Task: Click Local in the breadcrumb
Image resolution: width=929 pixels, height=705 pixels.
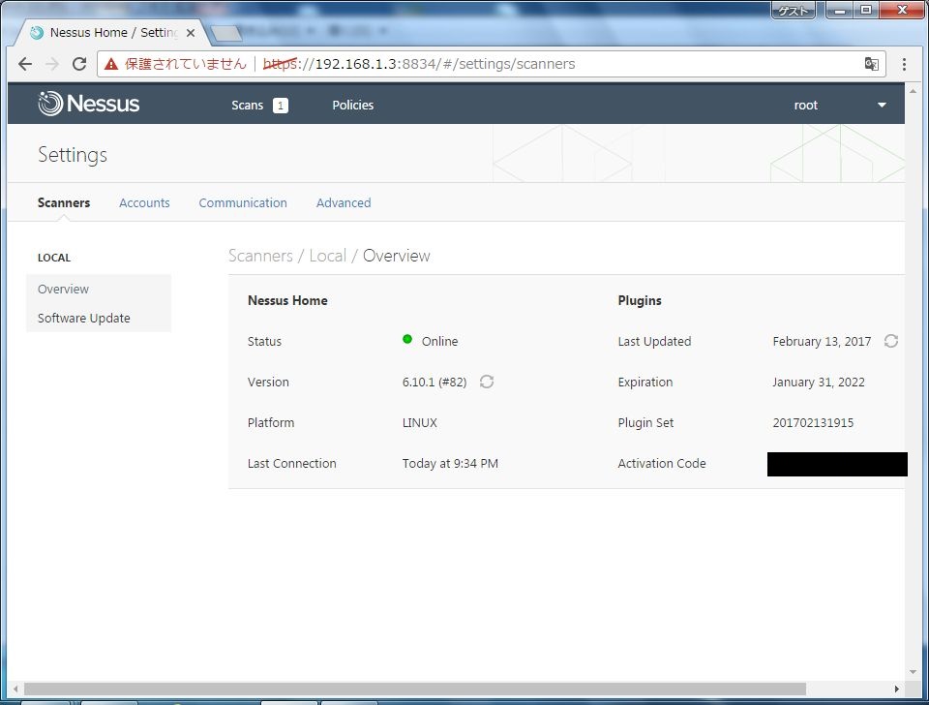Action: pyautogui.click(x=328, y=256)
